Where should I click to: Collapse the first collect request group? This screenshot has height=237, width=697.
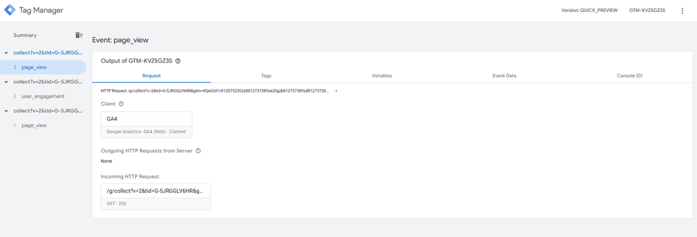click(x=6, y=53)
